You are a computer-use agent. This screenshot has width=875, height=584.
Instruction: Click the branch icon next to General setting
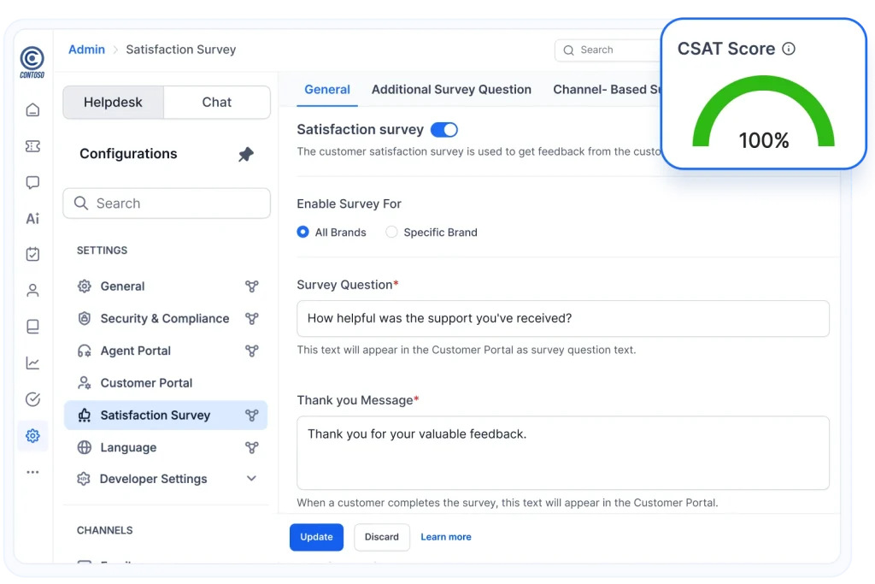coord(252,286)
